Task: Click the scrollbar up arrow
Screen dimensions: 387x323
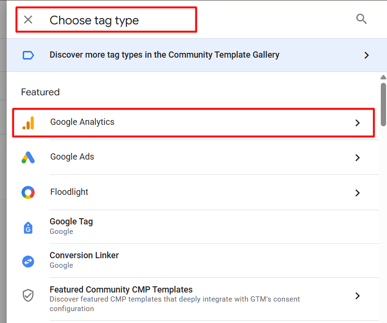Action: coord(383,78)
